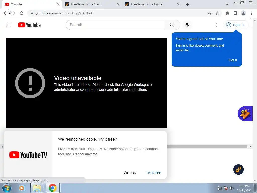The height and width of the screenshot is (193, 257).
Task: Click 'We reimagined cable. Try it free.*' text
Action: (x=88, y=139)
